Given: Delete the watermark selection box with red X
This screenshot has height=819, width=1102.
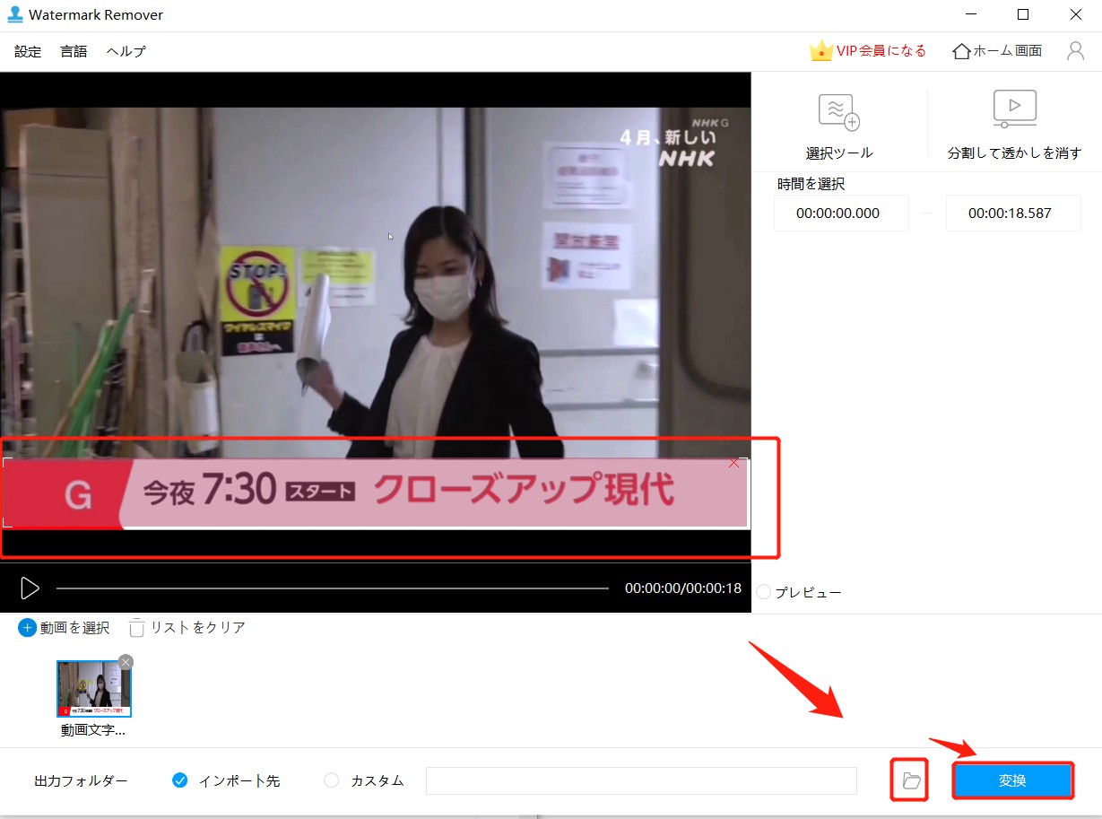Looking at the screenshot, I should pos(734,463).
